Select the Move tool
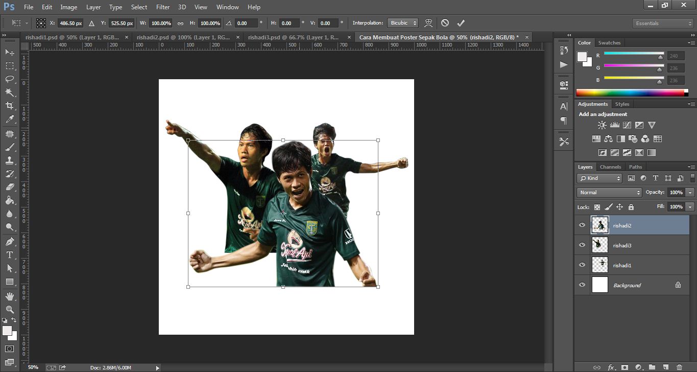 [10, 53]
